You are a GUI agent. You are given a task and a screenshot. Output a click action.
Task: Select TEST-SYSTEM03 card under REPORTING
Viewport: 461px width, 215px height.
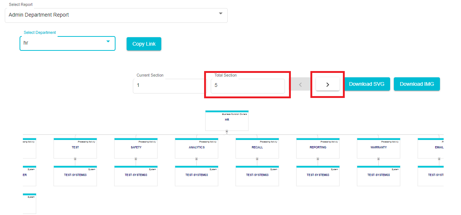(x=318, y=176)
